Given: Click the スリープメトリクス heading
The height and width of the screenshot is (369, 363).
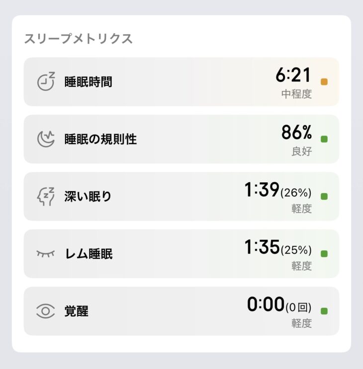Looking at the screenshot, I should click(79, 39).
